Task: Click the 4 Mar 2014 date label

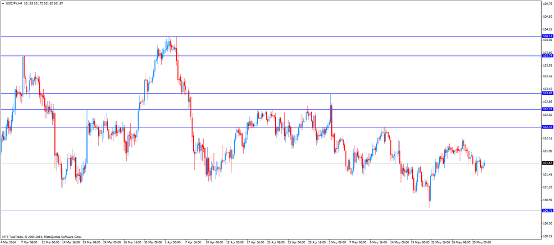Action: (x=8, y=243)
